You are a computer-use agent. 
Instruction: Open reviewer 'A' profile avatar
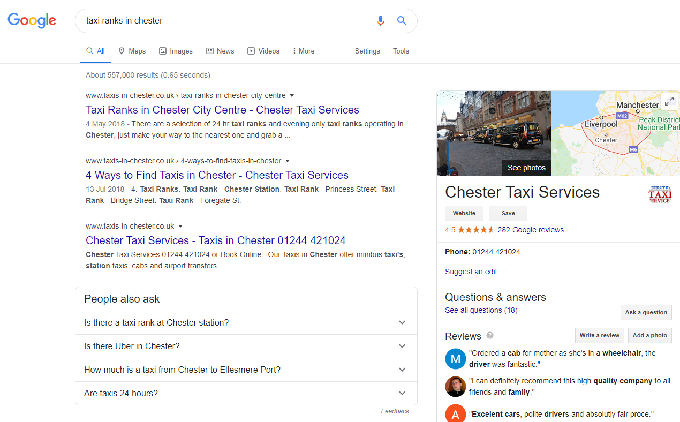[456, 415]
